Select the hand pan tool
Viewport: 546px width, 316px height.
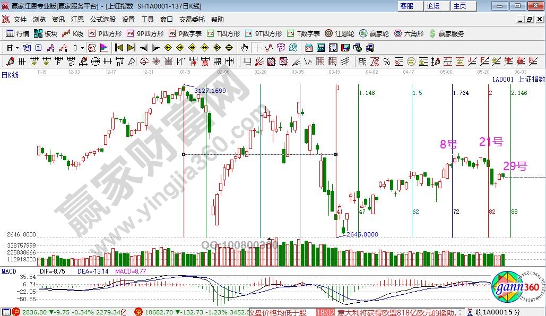(x=245, y=48)
